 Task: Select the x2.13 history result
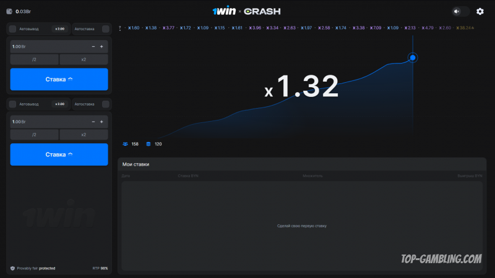point(410,28)
